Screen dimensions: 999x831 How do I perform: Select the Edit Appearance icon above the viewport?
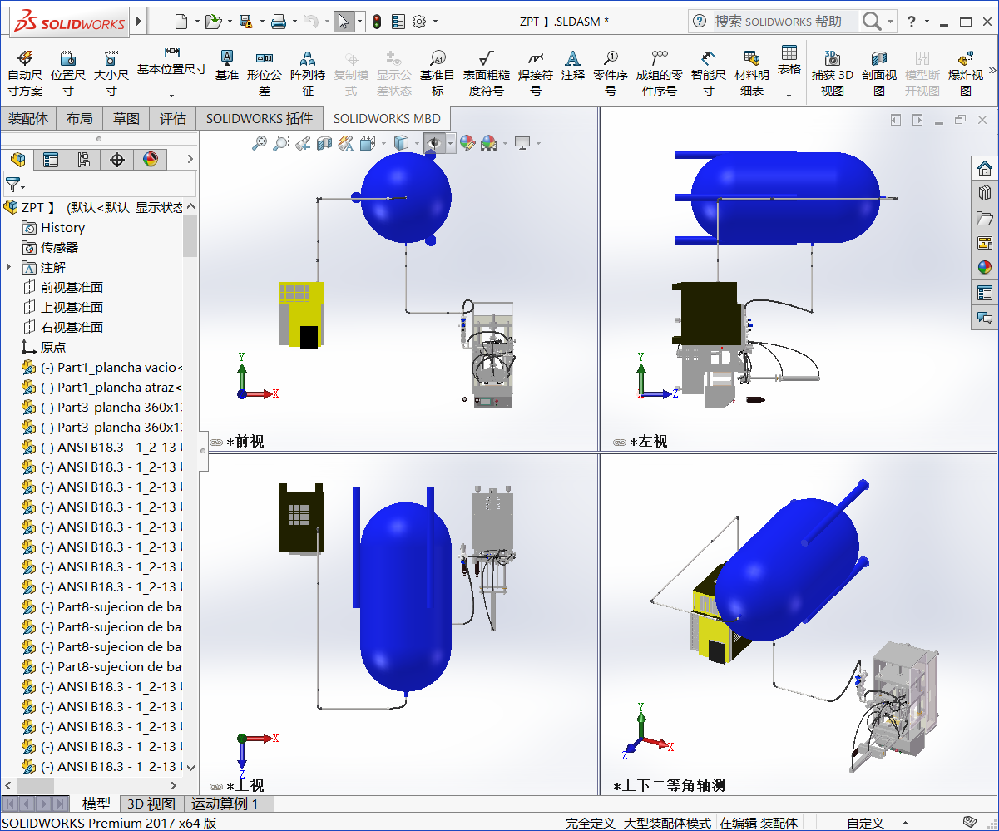coord(467,142)
